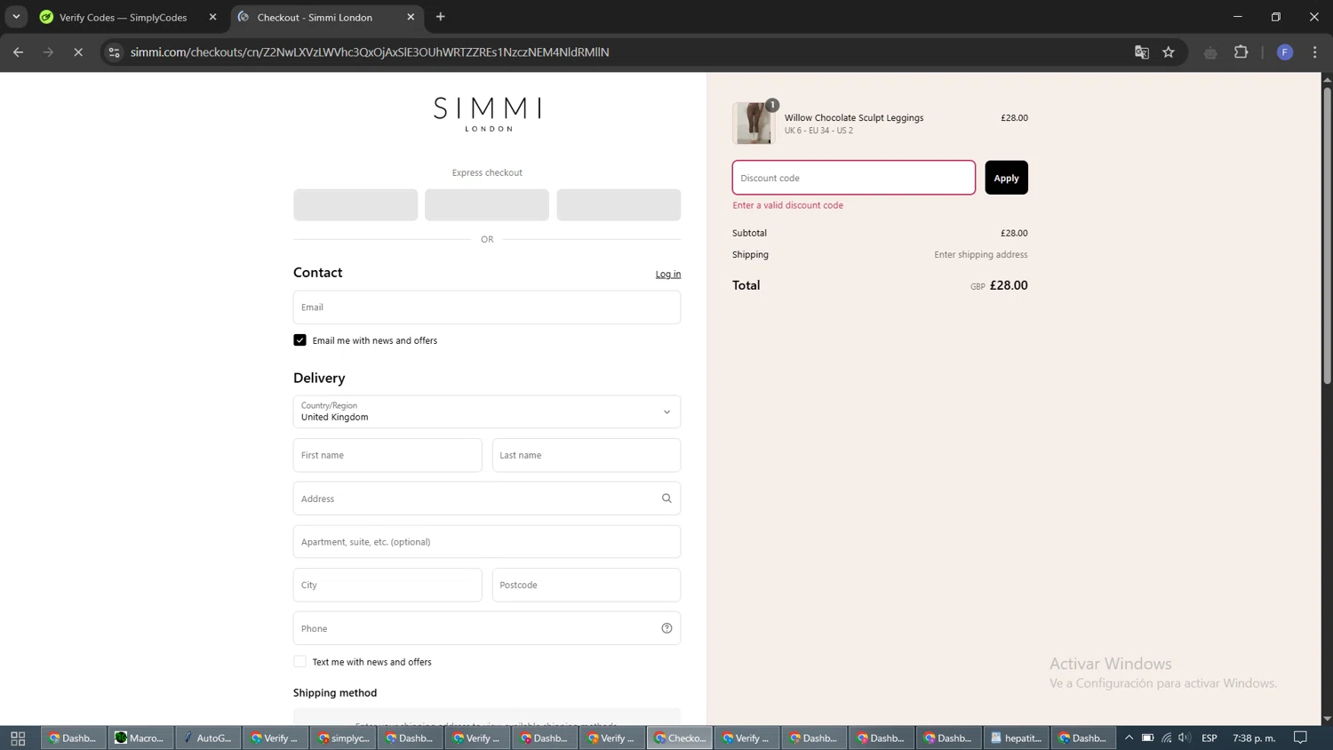Click the battery icon in system tray
Image resolution: width=1333 pixels, height=750 pixels.
coord(1148,738)
